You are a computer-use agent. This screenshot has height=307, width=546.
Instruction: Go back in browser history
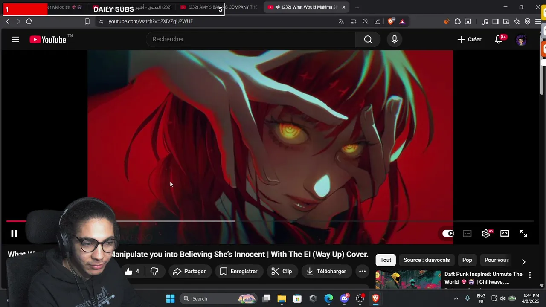(x=8, y=21)
